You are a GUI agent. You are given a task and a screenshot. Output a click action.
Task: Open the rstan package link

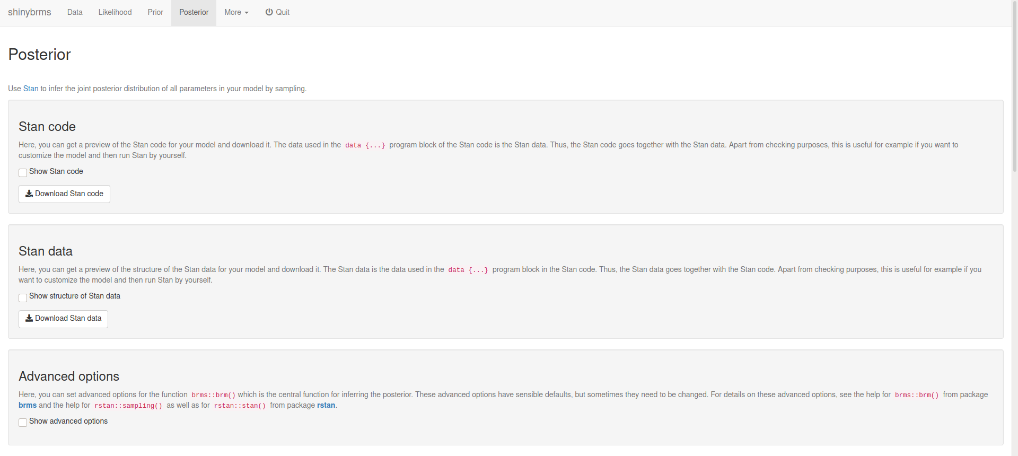coord(326,406)
